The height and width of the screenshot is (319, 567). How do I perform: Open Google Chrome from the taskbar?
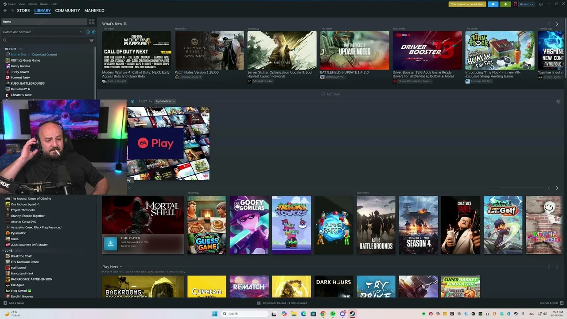[x=323, y=314]
